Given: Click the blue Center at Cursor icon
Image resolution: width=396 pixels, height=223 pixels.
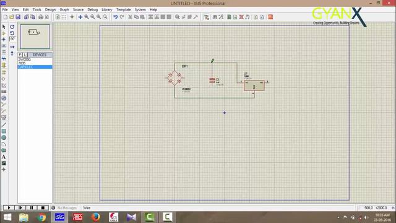Looking at the screenshot, I should 80,17.
